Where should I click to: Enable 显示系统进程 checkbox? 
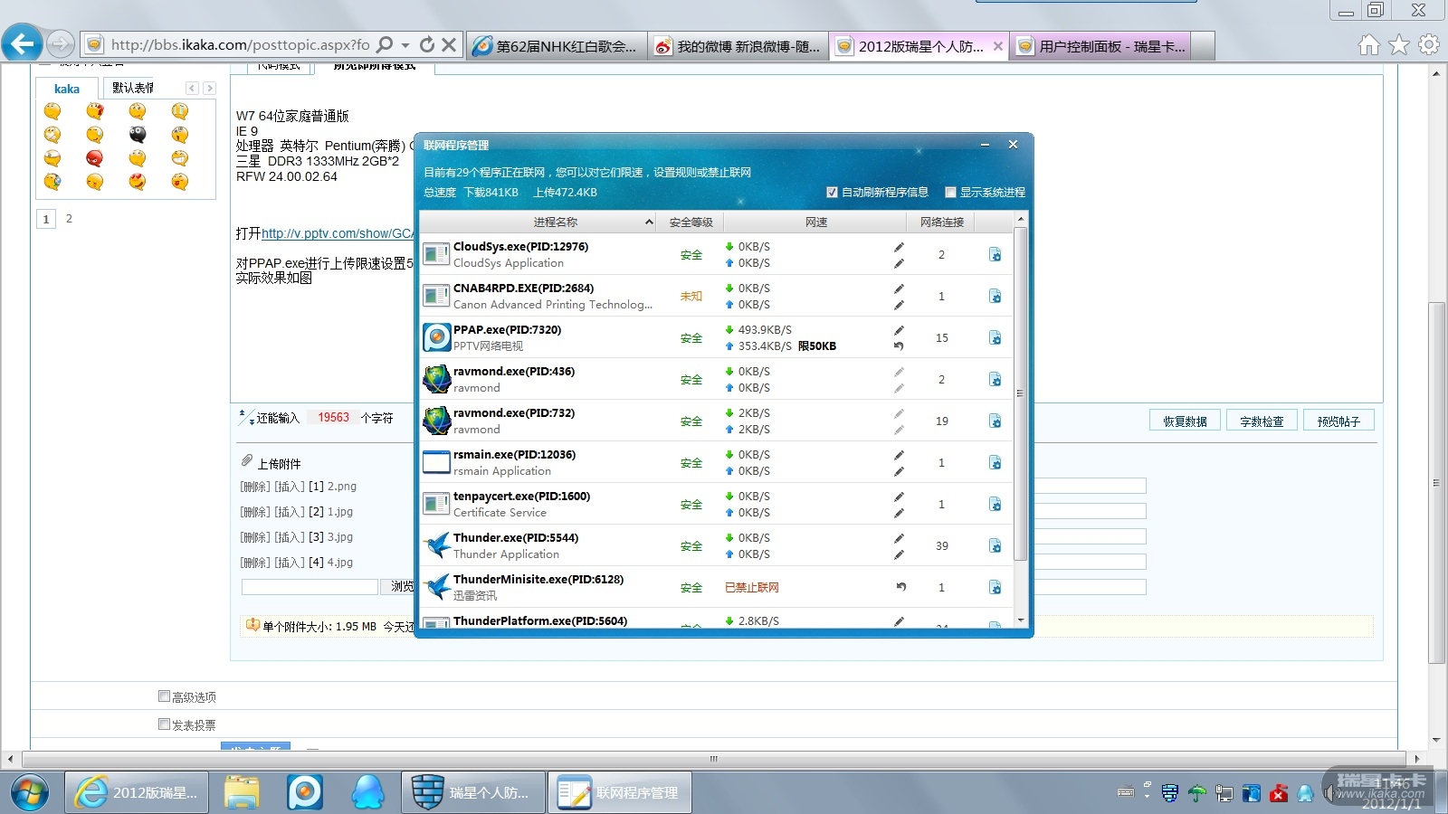(950, 192)
